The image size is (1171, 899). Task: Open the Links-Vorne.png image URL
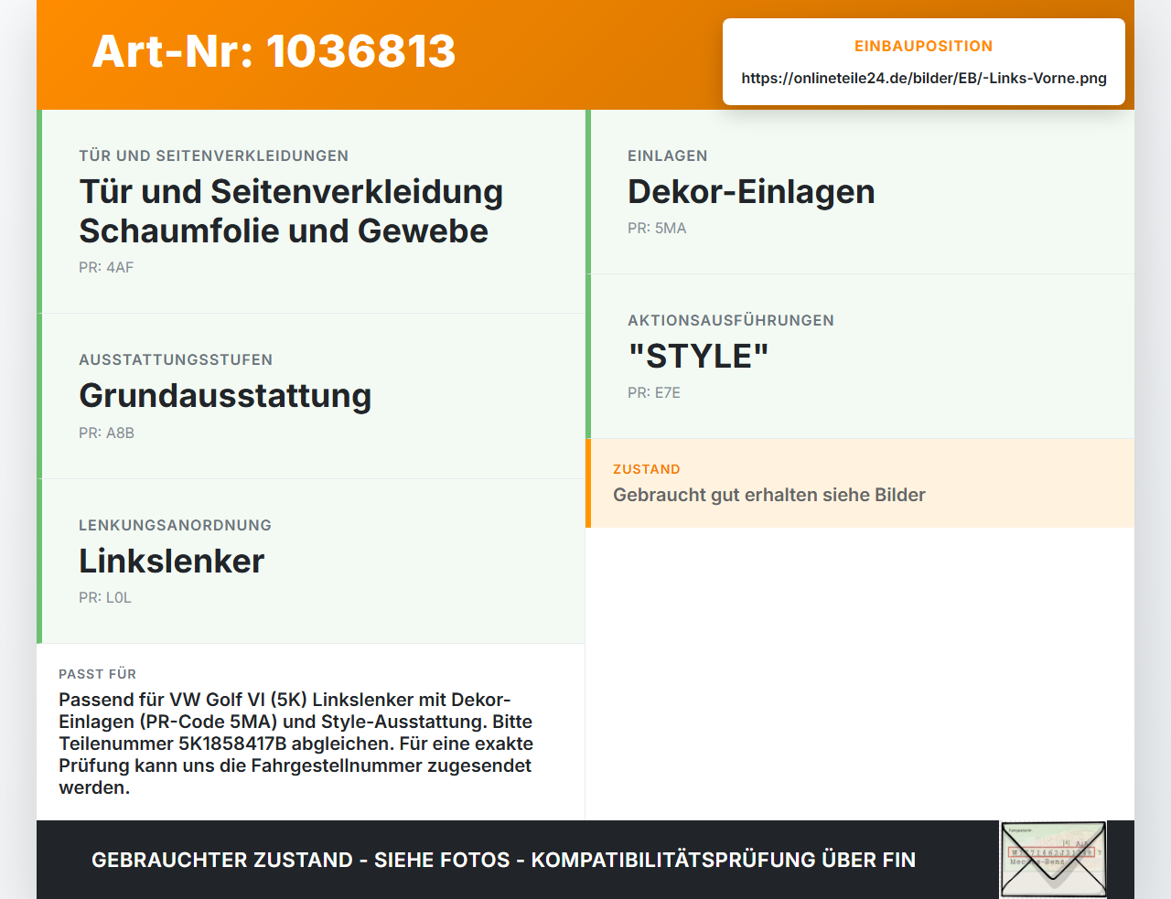(924, 78)
